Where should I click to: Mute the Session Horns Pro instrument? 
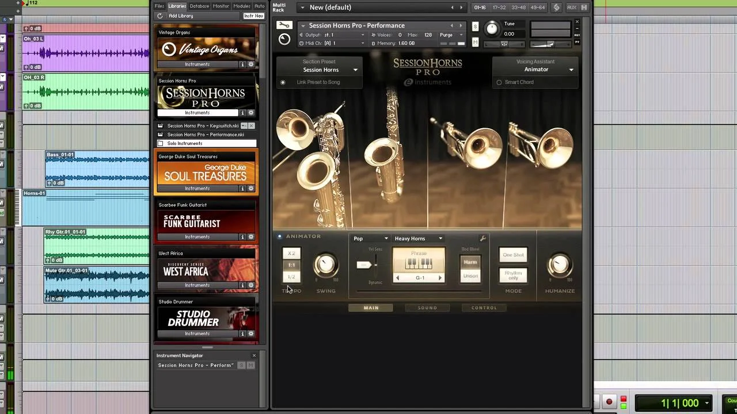click(x=475, y=43)
